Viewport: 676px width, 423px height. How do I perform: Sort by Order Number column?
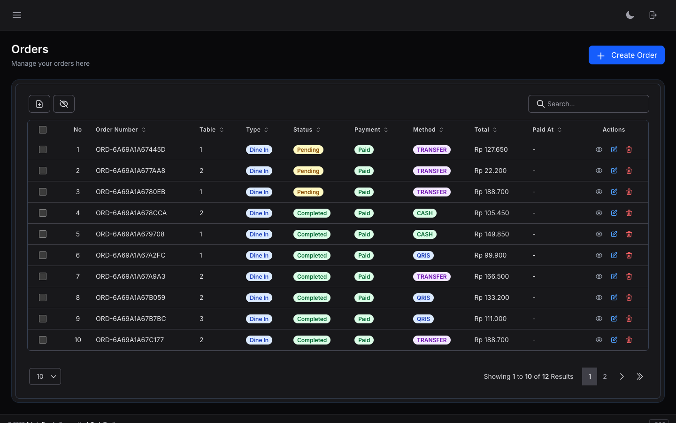tap(121, 130)
